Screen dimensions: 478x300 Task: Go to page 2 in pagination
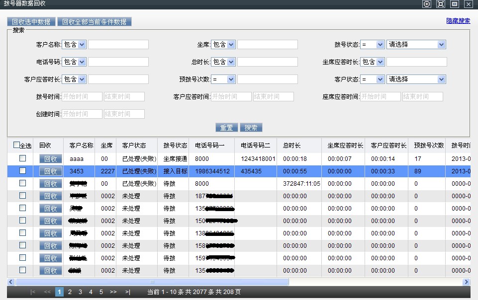pos(70,292)
